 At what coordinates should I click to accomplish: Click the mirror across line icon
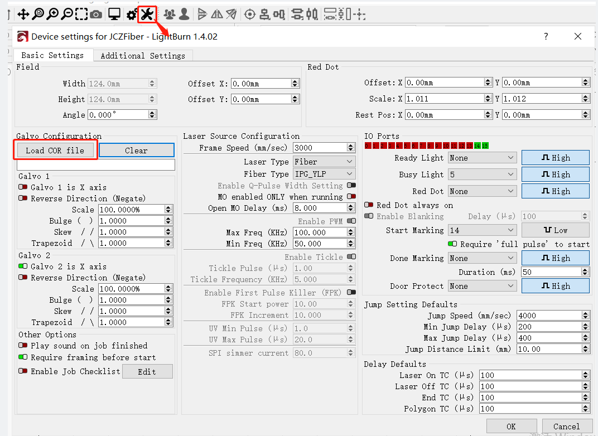pyautogui.click(x=232, y=14)
